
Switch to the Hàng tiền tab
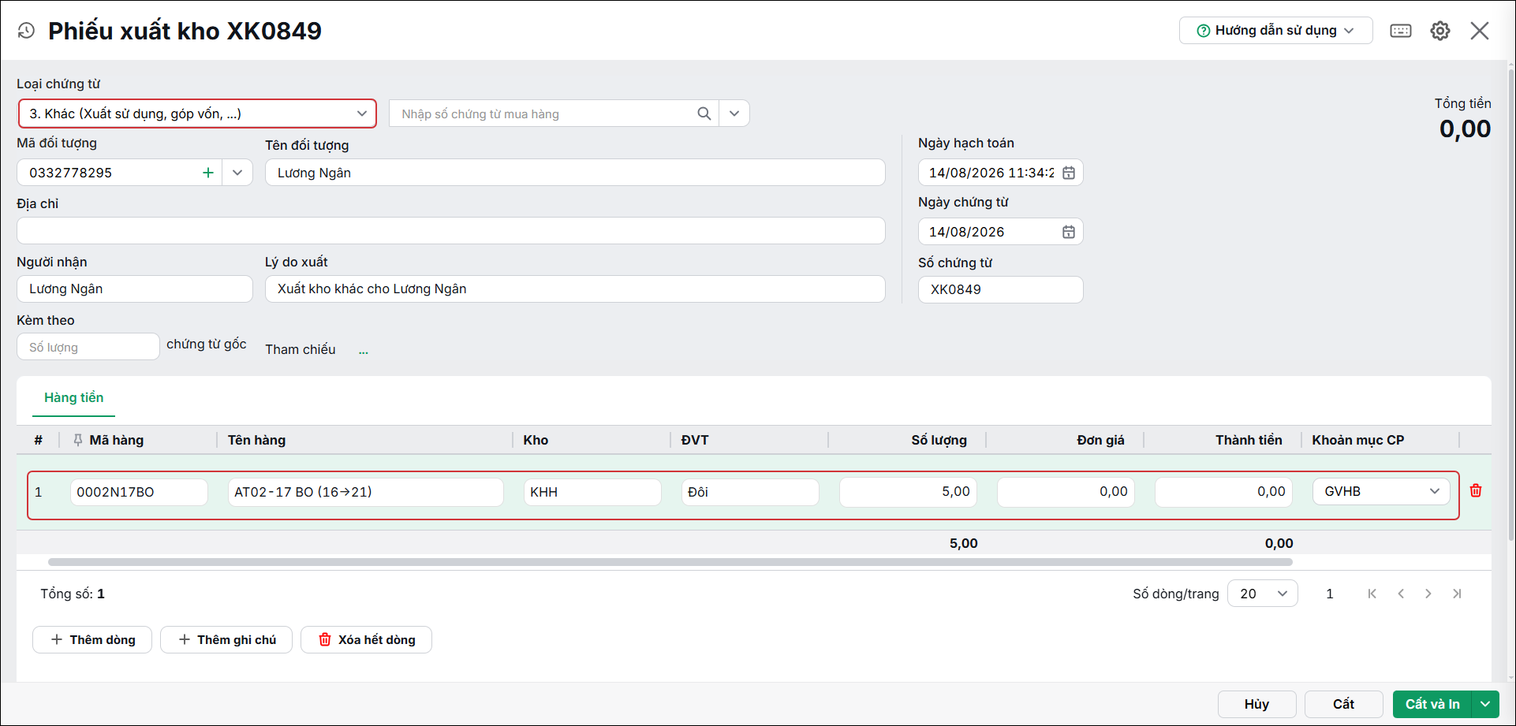pyautogui.click(x=73, y=397)
